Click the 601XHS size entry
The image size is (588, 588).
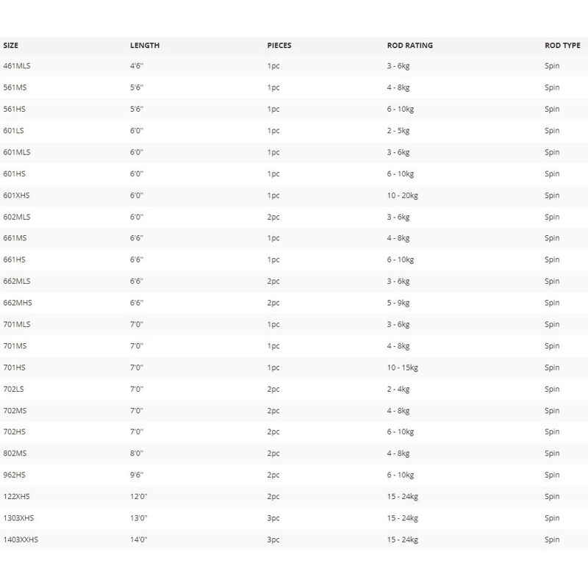point(17,196)
